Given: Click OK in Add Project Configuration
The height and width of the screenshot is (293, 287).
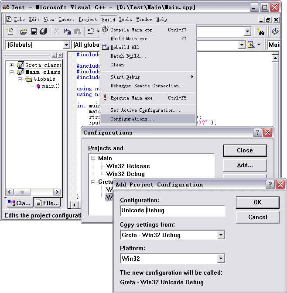Looking at the screenshot, I should pyautogui.click(x=257, y=202).
